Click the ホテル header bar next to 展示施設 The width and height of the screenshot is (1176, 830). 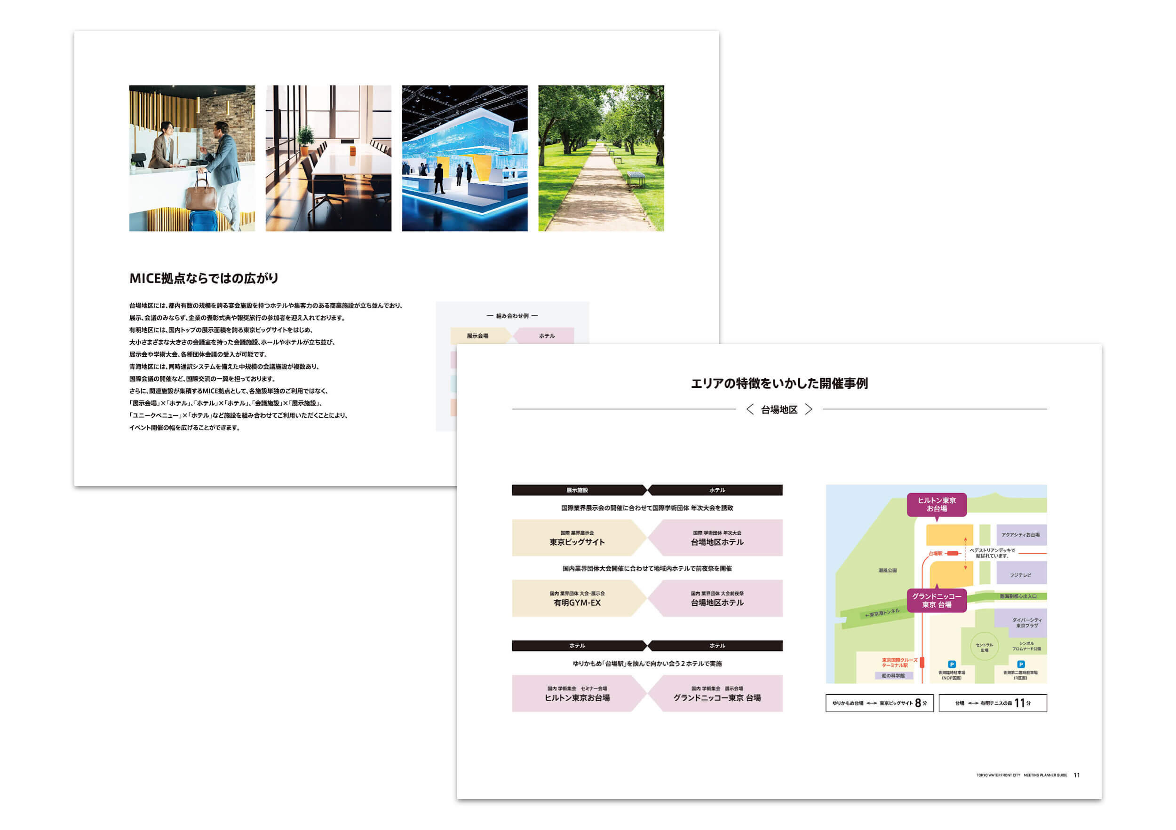715,490
